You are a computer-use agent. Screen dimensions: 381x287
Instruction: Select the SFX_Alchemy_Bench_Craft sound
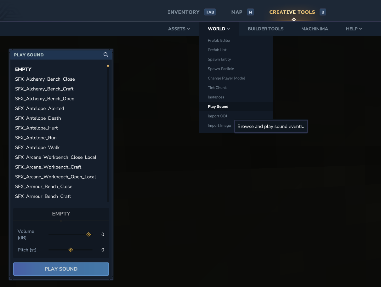[44, 89]
